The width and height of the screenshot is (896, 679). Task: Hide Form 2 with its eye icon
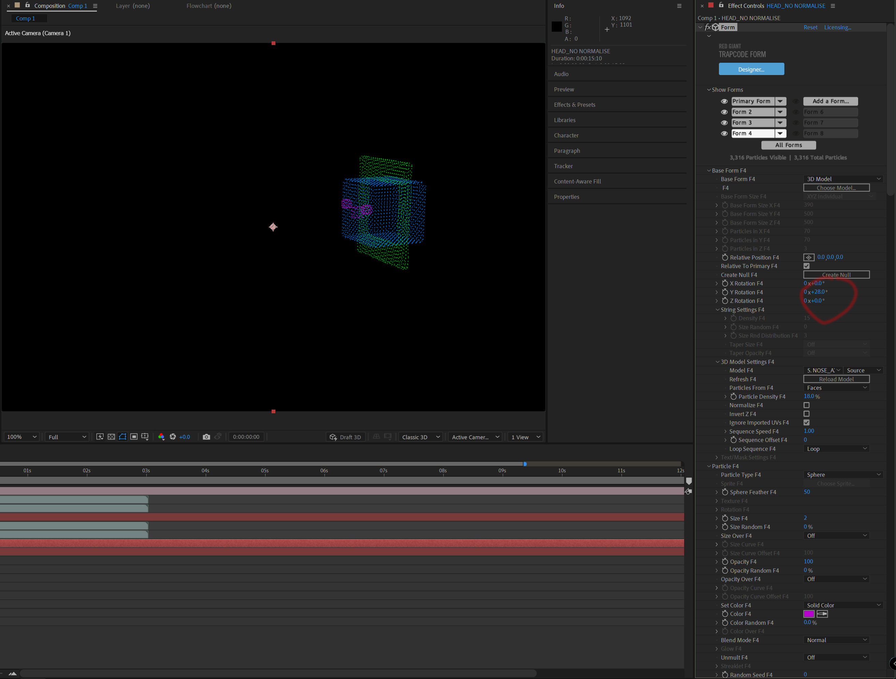click(x=724, y=112)
